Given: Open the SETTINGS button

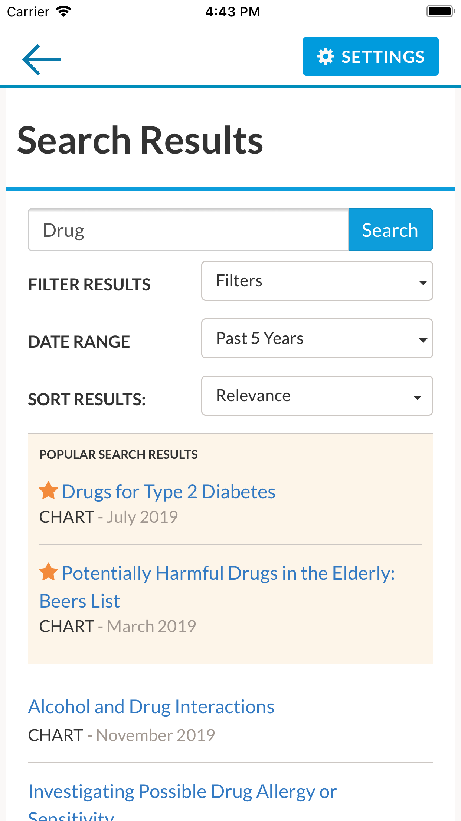Looking at the screenshot, I should [x=370, y=57].
